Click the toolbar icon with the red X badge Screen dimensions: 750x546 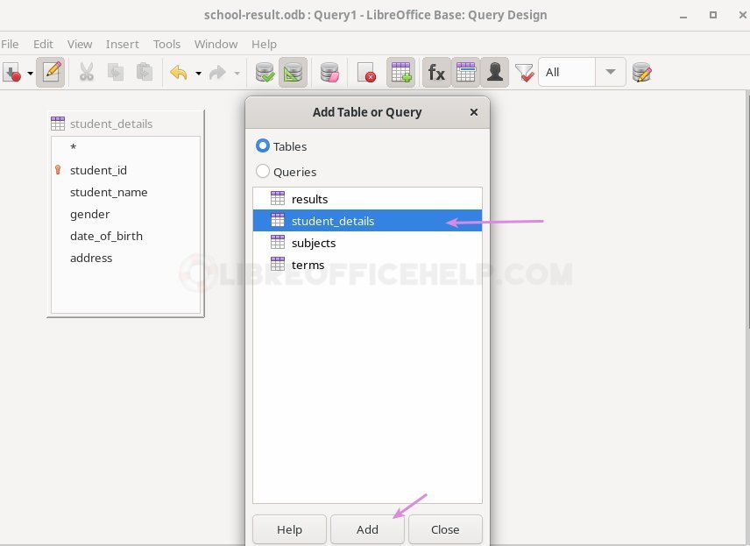[366, 72]
